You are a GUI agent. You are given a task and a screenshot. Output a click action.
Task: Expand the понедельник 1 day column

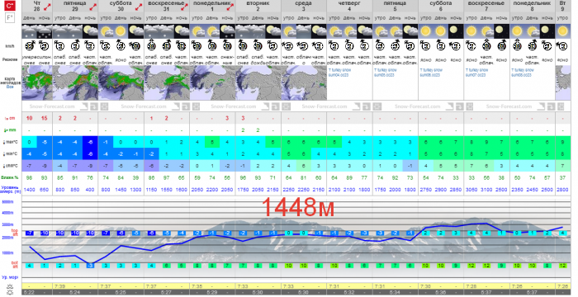tap(230, 7)
